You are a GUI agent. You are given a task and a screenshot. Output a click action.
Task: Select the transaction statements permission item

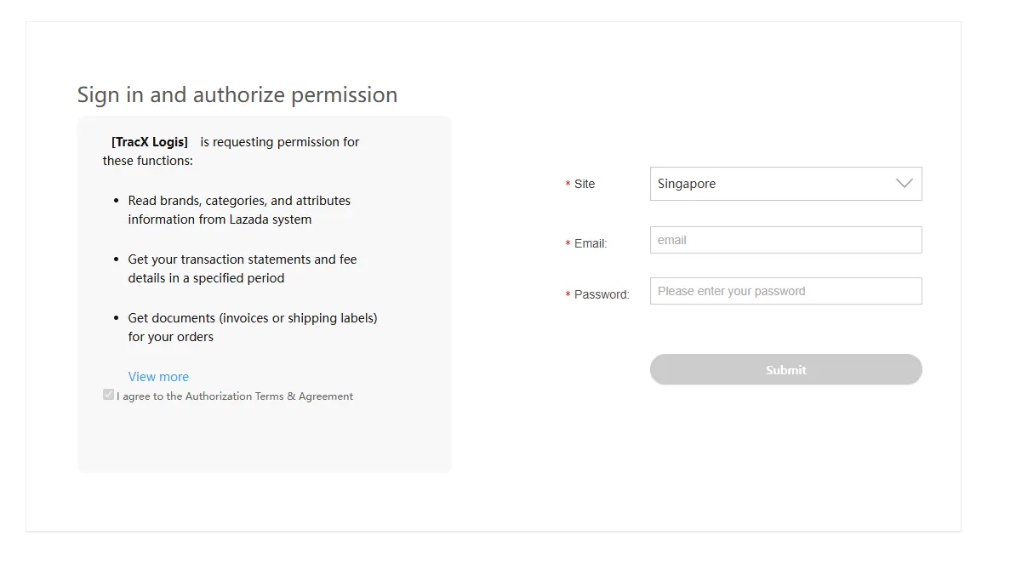[243, 269]
